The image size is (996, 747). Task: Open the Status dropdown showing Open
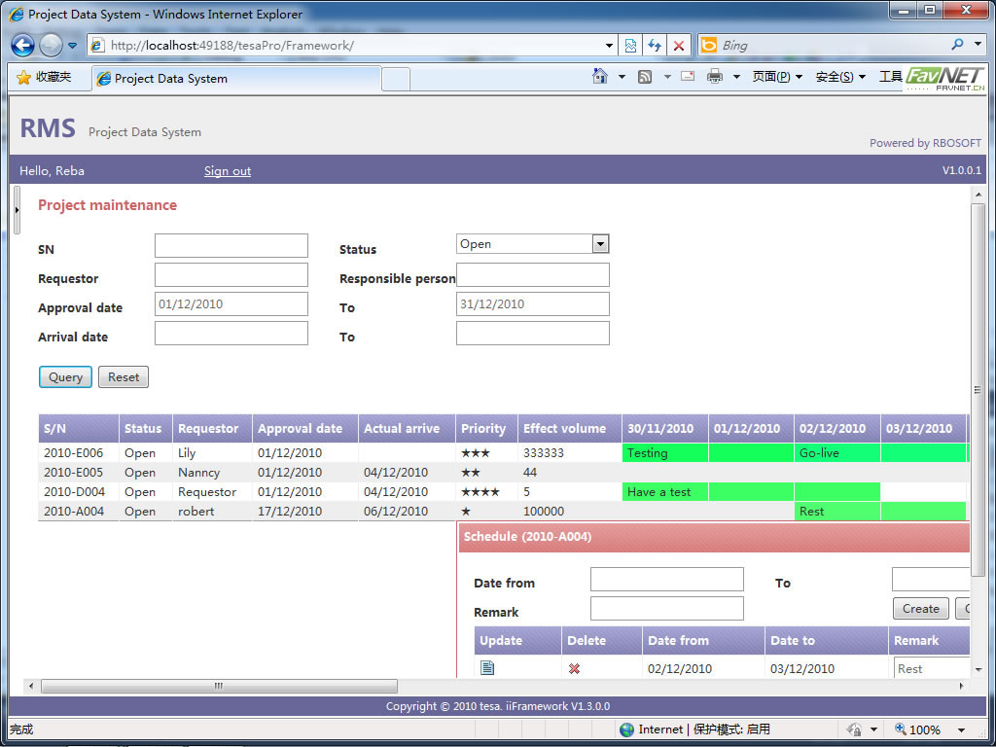tap(532, 244)
